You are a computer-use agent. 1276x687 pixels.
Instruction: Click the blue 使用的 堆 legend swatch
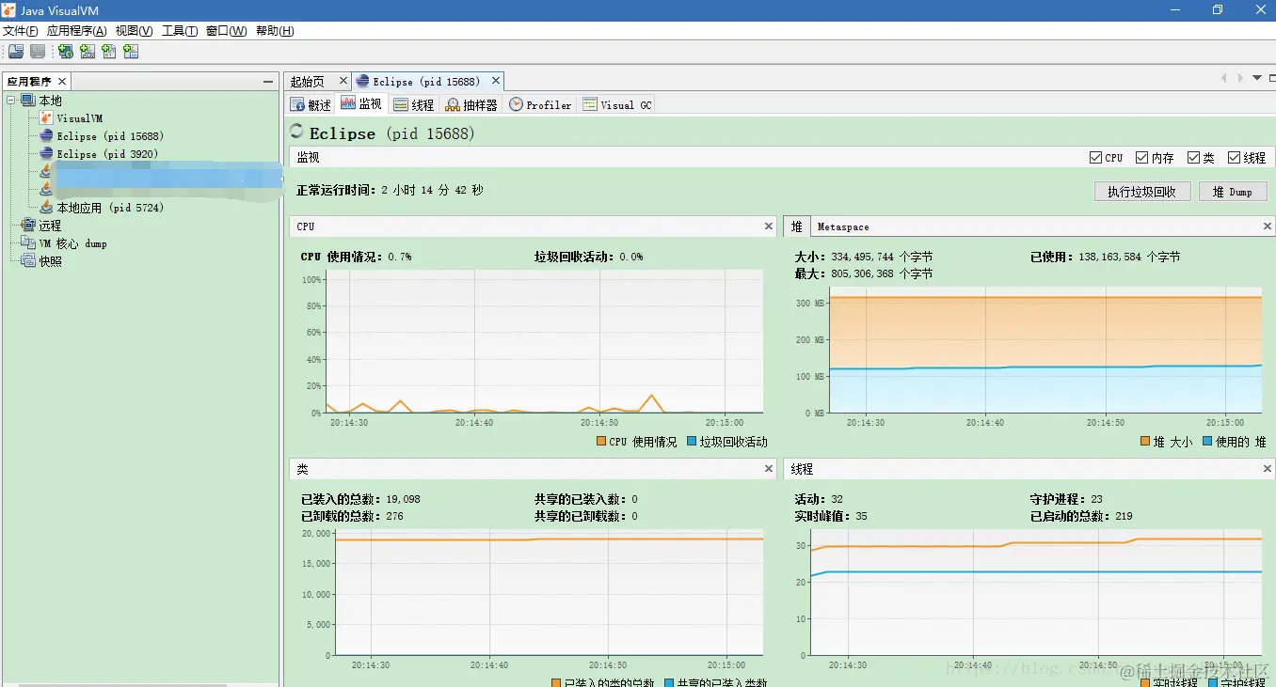[x=1207, y=442]
